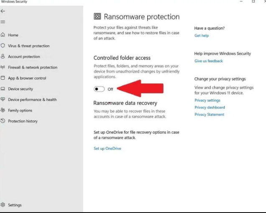Read the Privacy Statement link
The width and height of the screenshot is (266, 213).
click(209, 114)
